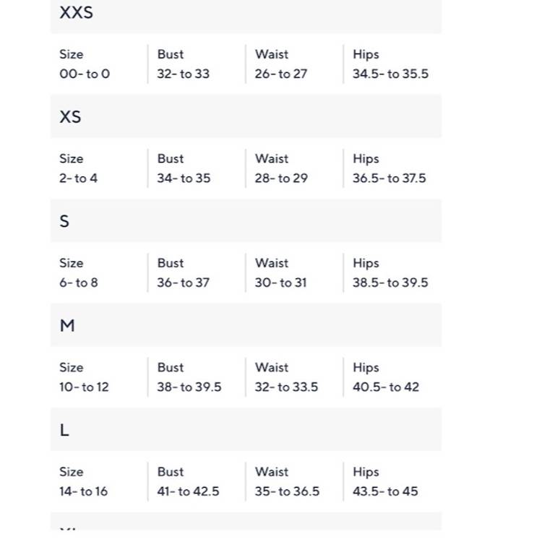Click the XXS size value 00- to 0
Viewport: 542px width, 542px height.
click(85, 74)
